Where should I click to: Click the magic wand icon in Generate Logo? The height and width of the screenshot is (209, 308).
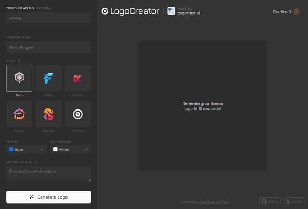click(x=32, y=197)
